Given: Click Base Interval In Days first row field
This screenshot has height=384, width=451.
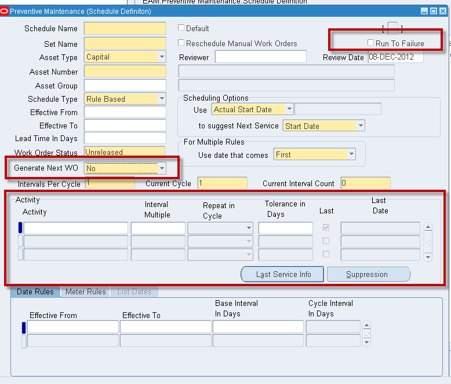Looking at the screenshot, I should pyautogui.click(x=259, y=327).
